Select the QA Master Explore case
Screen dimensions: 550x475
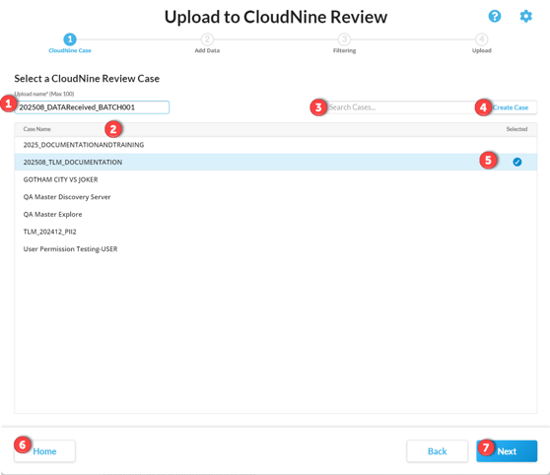(x=276, y=214)
